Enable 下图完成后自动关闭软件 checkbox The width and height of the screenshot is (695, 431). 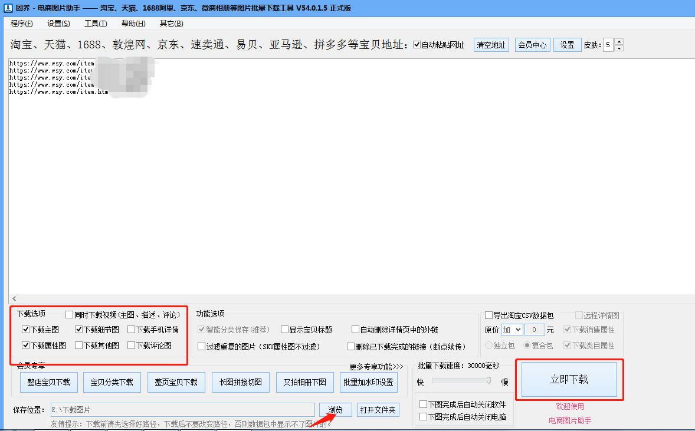[423, 404]
